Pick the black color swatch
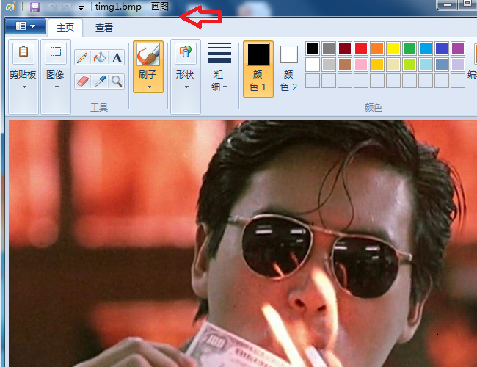 pyautogui.click(x=313, y=48)
